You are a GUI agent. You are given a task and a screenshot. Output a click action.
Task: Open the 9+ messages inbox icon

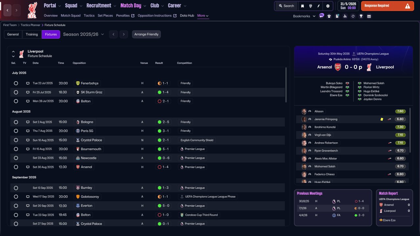322,15
